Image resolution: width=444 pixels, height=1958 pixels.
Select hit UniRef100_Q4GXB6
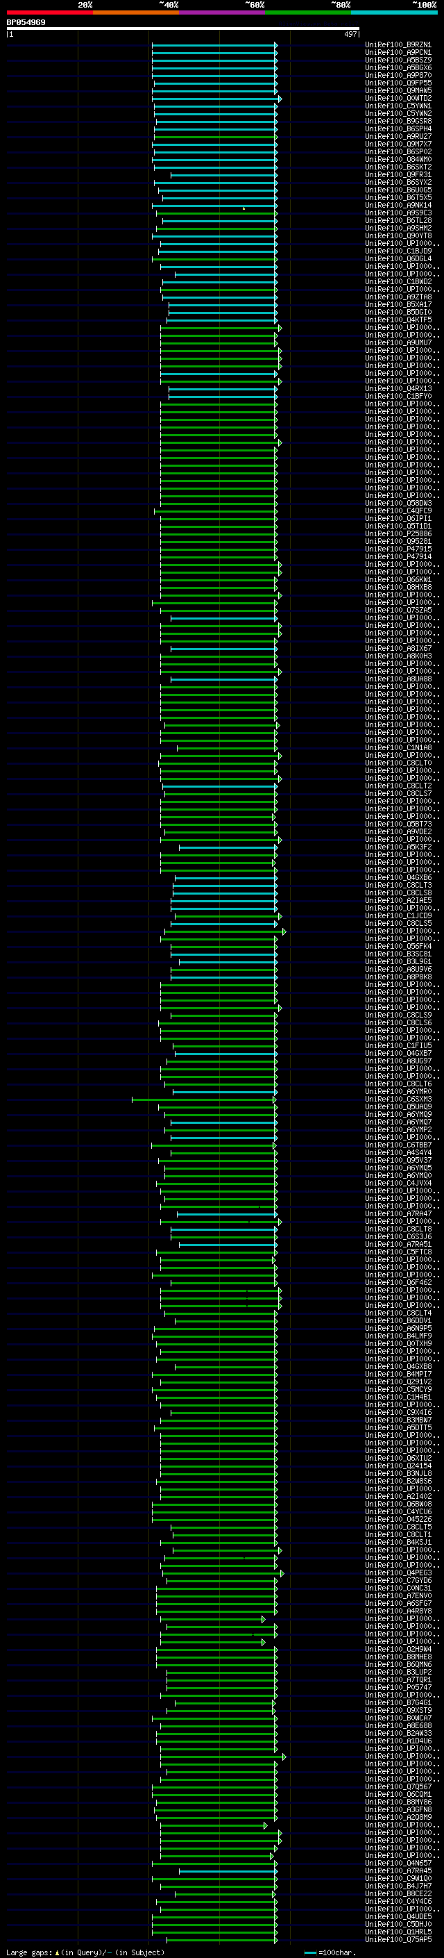pos(398,878)
